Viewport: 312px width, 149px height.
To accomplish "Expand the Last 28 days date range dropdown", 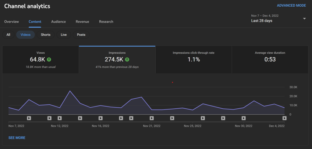I will tap(304, 19).
